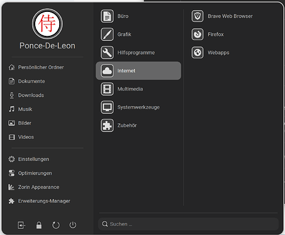285x235 pixels.
Task: Restart using the circular arrow icon
Action: (x=56, y=225)
